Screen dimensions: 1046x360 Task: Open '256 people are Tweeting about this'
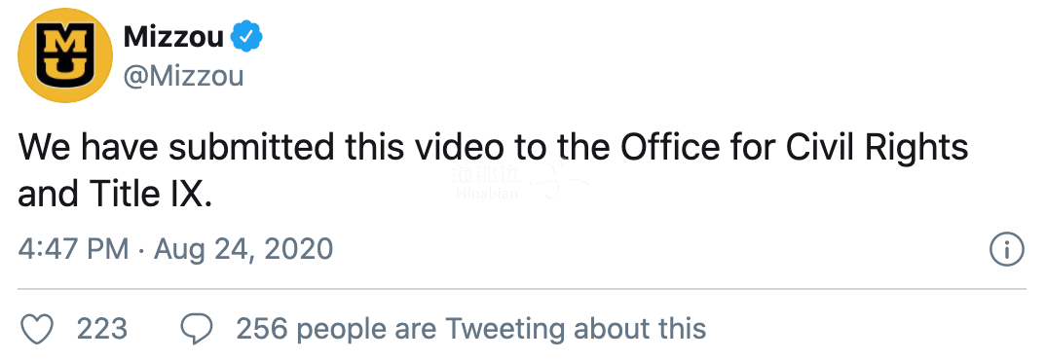click(x=471, y=329)
